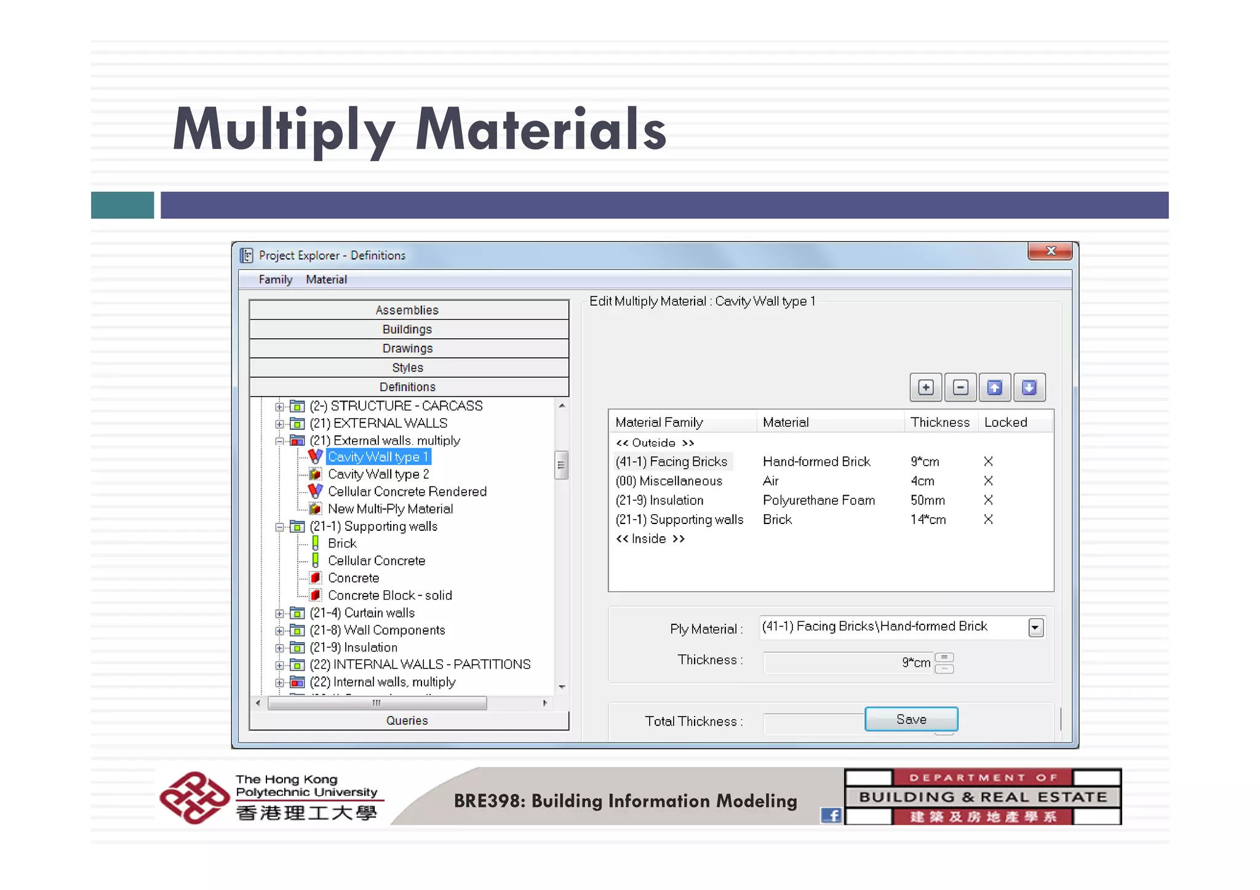Toggle Locked mark for Air row
Image resolution: width=1260 pixels, height=890 pixels.
coord(988,480)
